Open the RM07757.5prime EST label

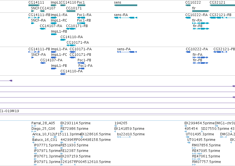point(206,162)
